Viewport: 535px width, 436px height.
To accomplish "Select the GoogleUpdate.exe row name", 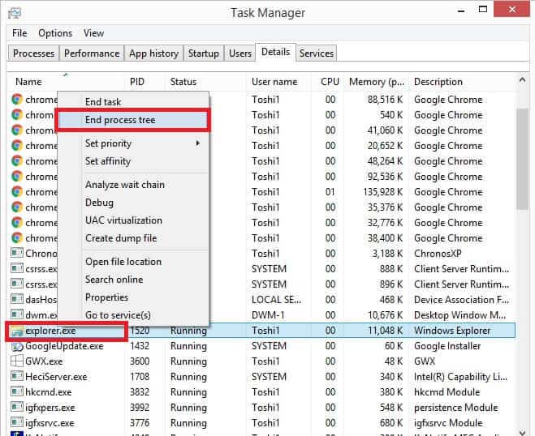I will click(64, 346).
